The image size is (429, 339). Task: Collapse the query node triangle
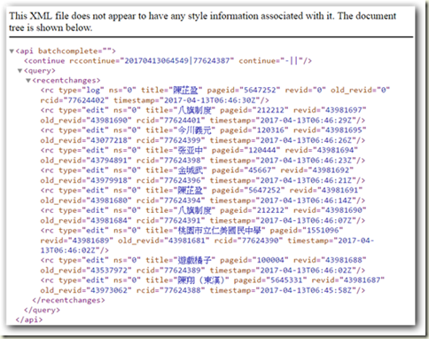click(x=19, y=71)
